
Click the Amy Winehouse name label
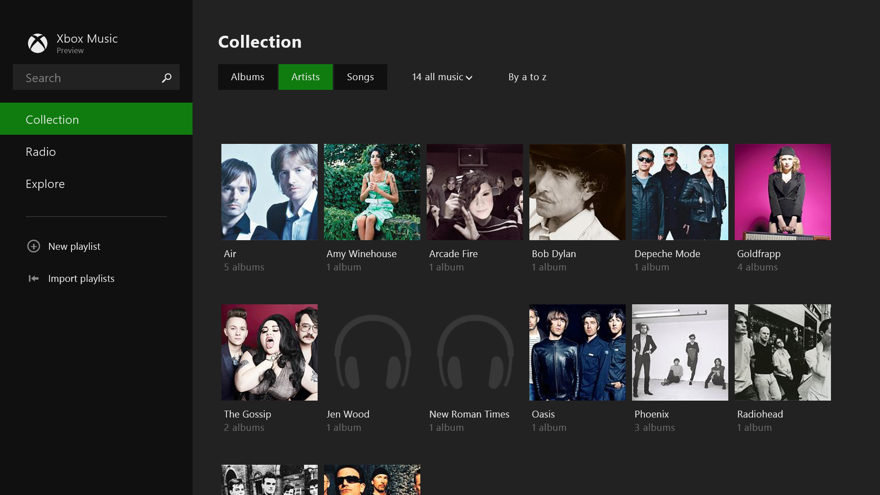click(362, 253)
